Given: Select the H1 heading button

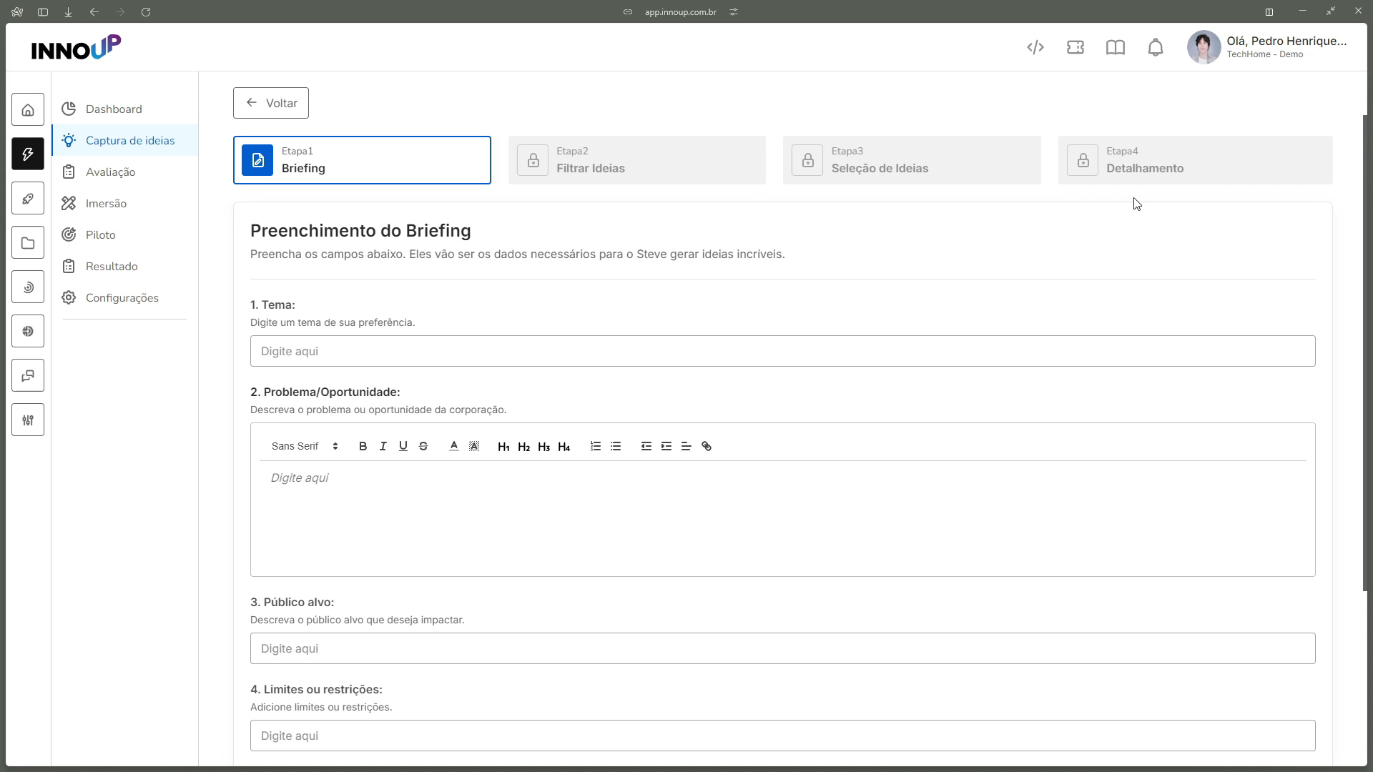Looking at the screenshot, I should coord(503,446).
